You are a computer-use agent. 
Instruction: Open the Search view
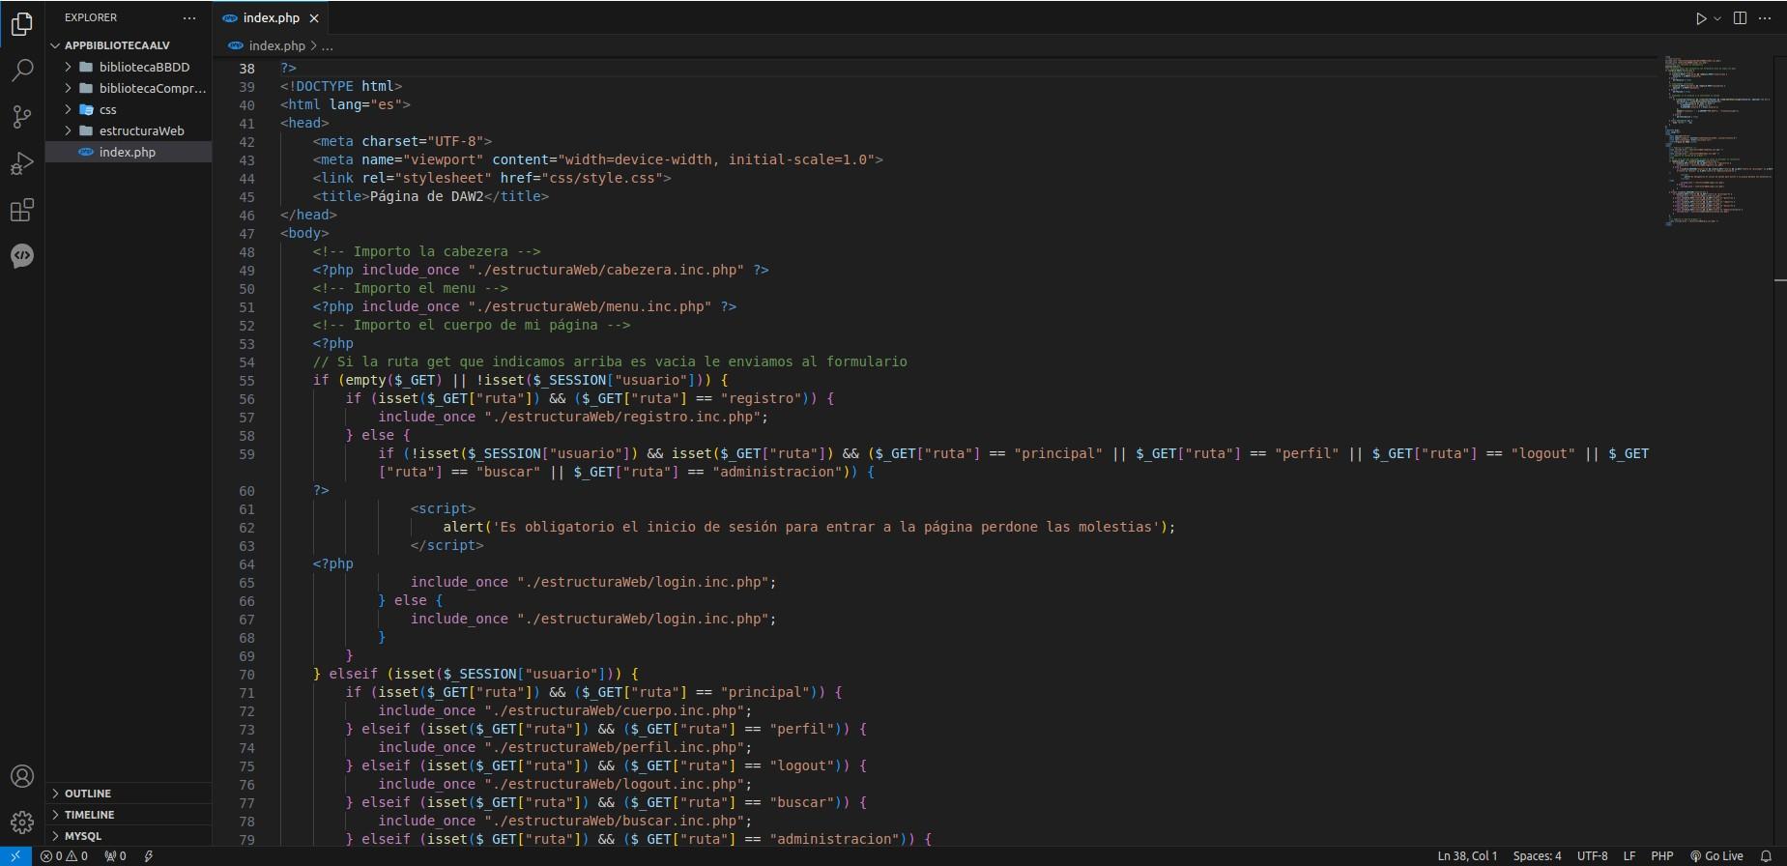tap(21, 71)
